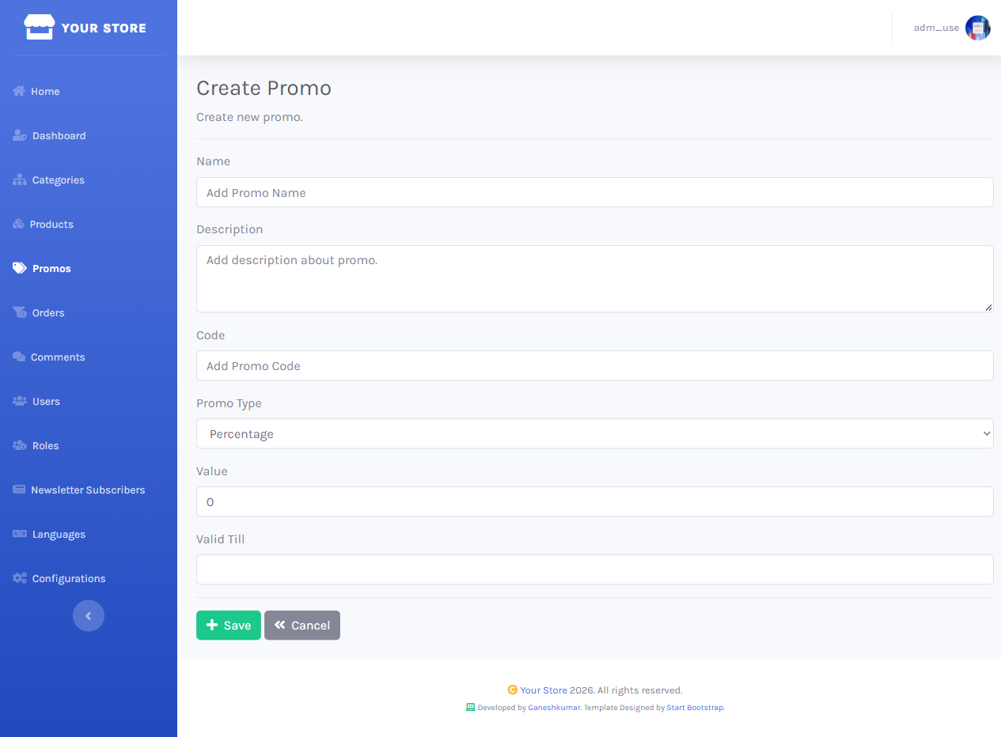This screenshot has width=1001, height=737.
Task: Open Languages settings
Action: coord(59,535)
